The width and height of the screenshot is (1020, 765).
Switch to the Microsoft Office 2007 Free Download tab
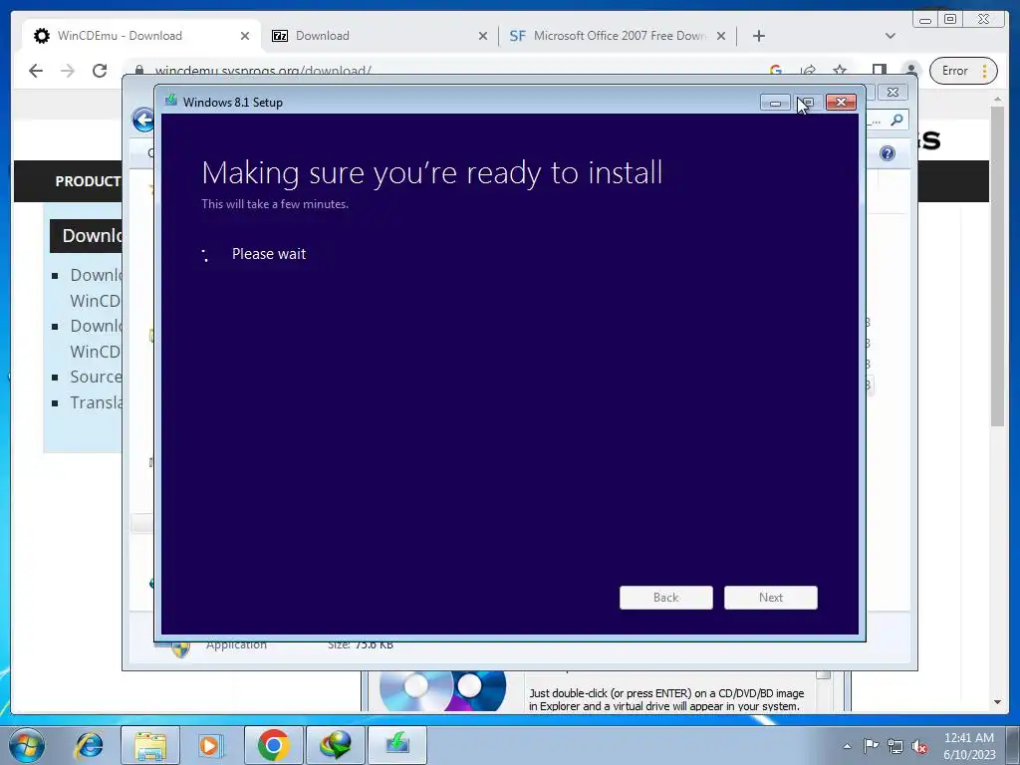click(617, 36)
